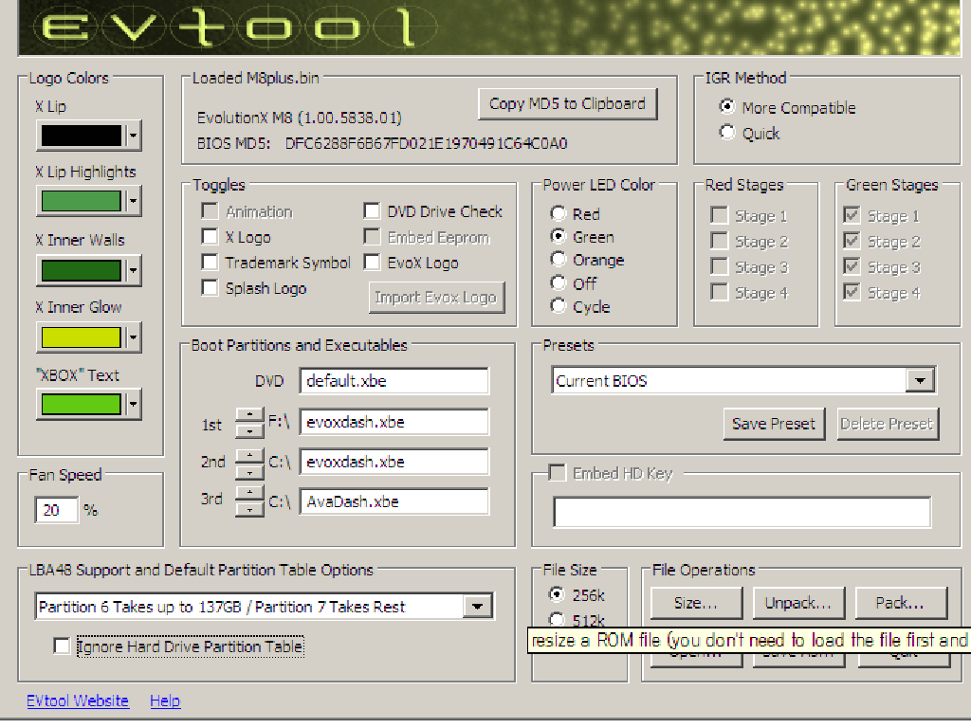Click the down arrow for 1st boot drive
Viewport: 971px width, 728px height.
[x=249, y=429]
